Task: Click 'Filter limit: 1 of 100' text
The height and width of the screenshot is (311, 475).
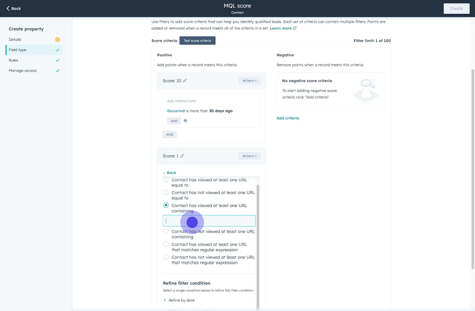Action: [x=372, y=41]
